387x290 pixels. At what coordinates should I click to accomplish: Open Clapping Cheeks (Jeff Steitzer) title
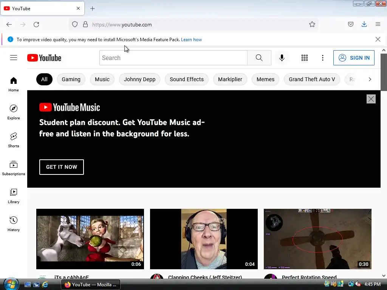(205, 278)
